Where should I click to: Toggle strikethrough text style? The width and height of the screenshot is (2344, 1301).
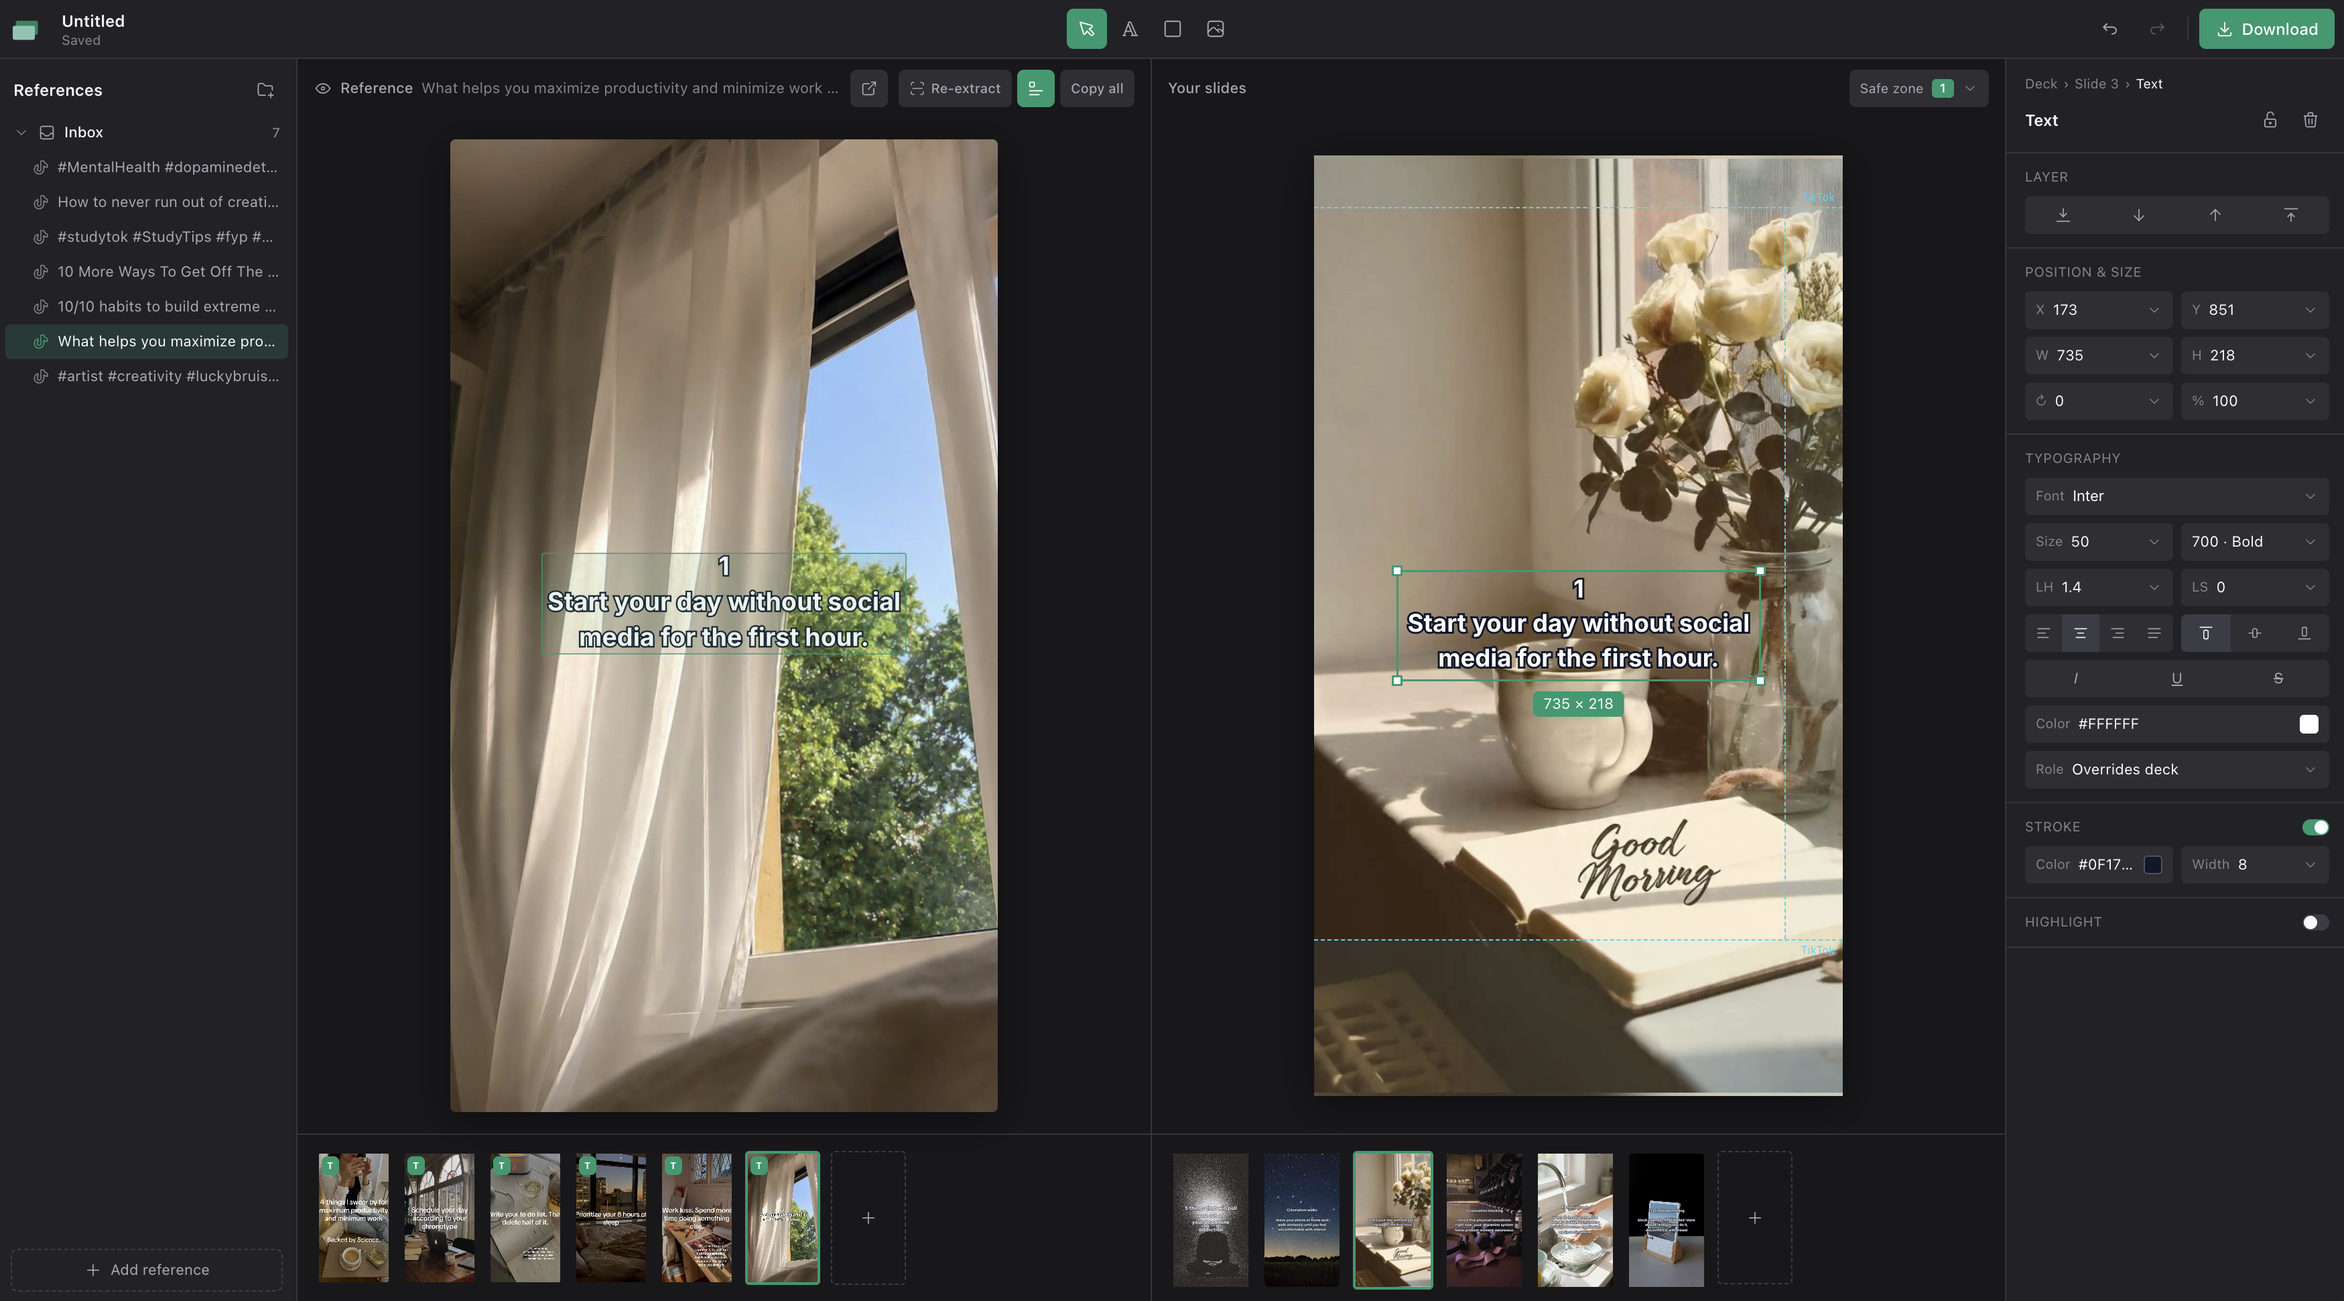2278,679
